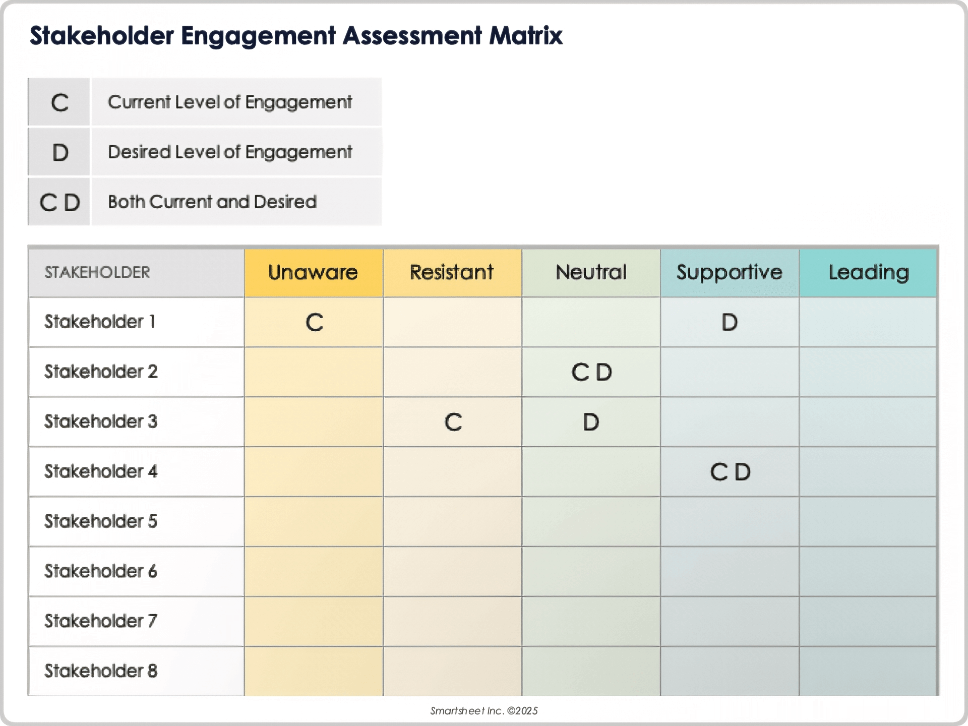This screenshot has width=968, height=726.
Task: Select Stakeholder 3's C under Resistant
Action: [x=453, y=422]
